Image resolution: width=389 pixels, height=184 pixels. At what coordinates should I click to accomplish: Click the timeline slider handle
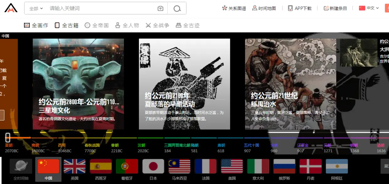[8, 137]
